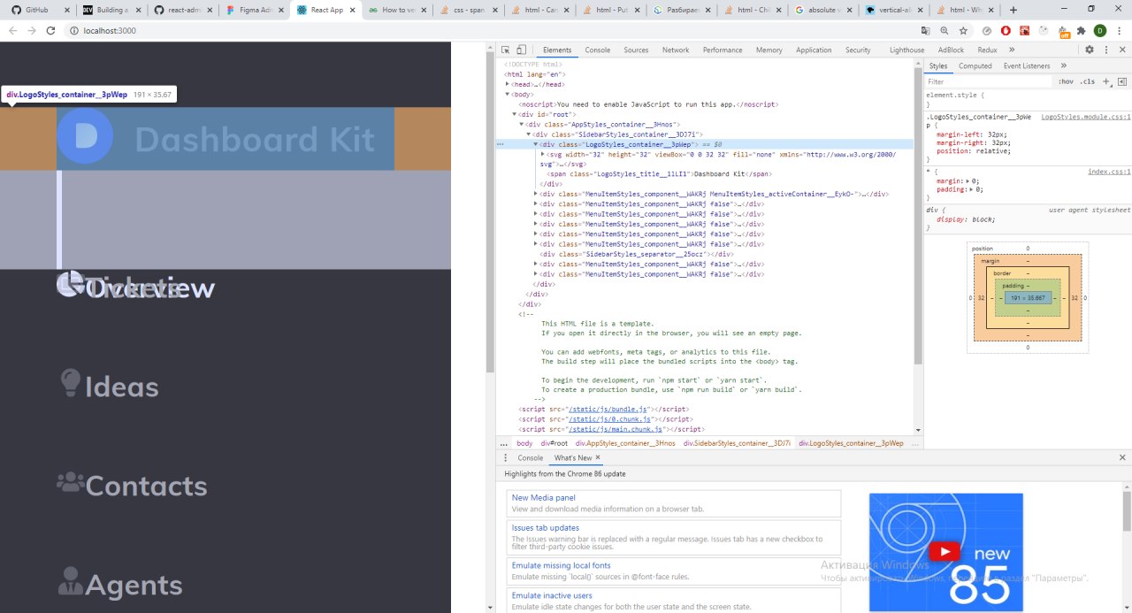Open the Event Listeners tab
This screenshot has height=613, width=1132.
(x=1027, y=65)
